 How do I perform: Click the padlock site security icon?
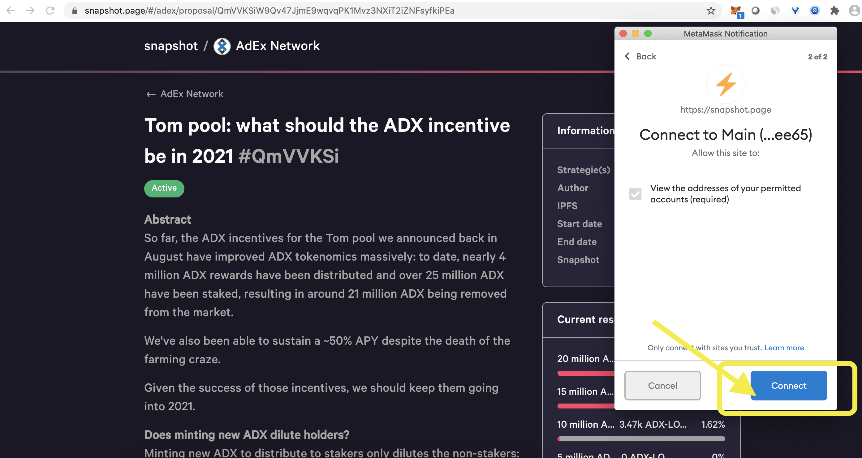click(75, 11)
